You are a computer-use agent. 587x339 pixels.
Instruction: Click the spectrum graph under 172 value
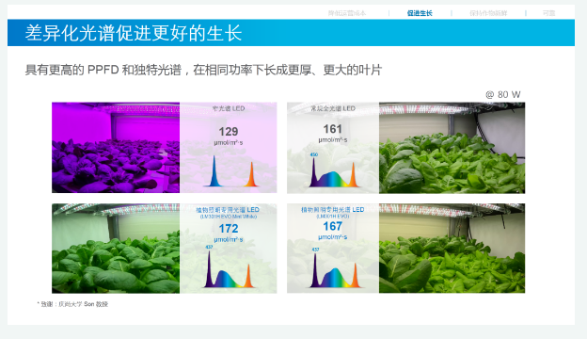click(229, 266)
